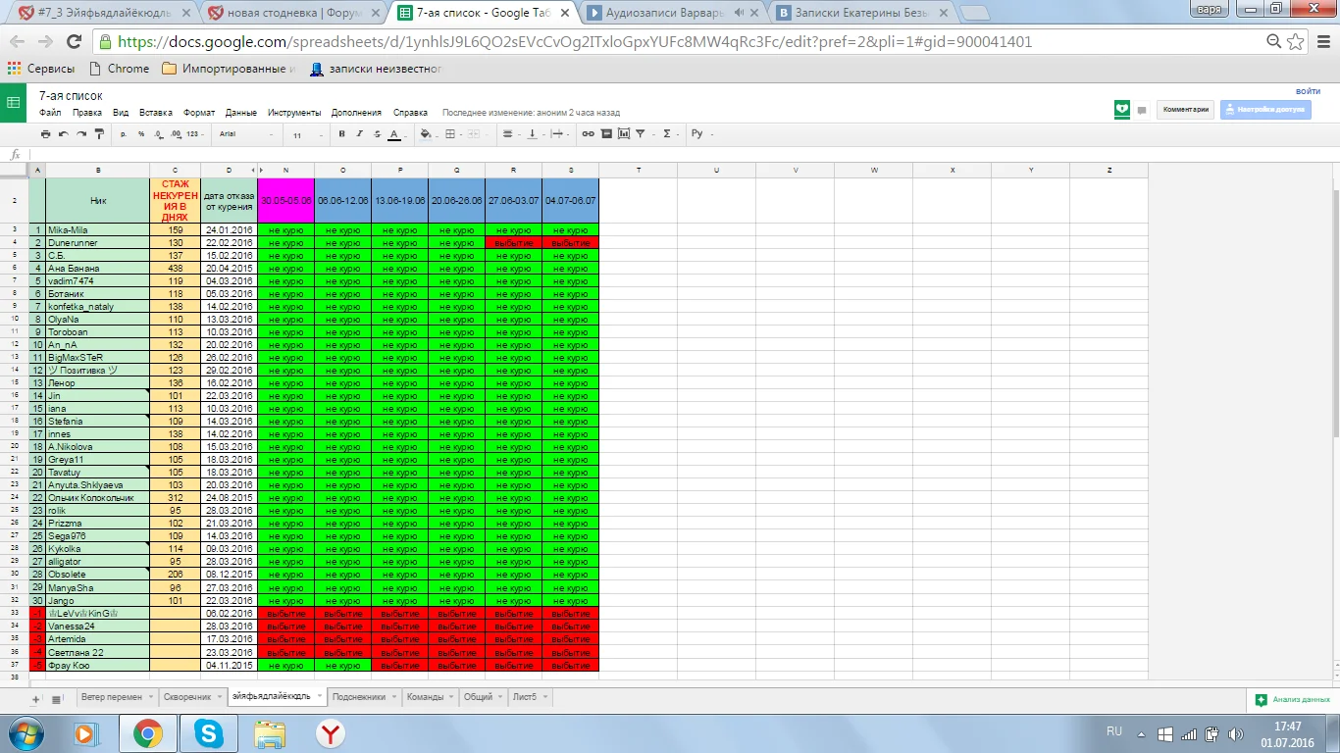
Task: Open the Данные menu
Action: click(241, 113)
